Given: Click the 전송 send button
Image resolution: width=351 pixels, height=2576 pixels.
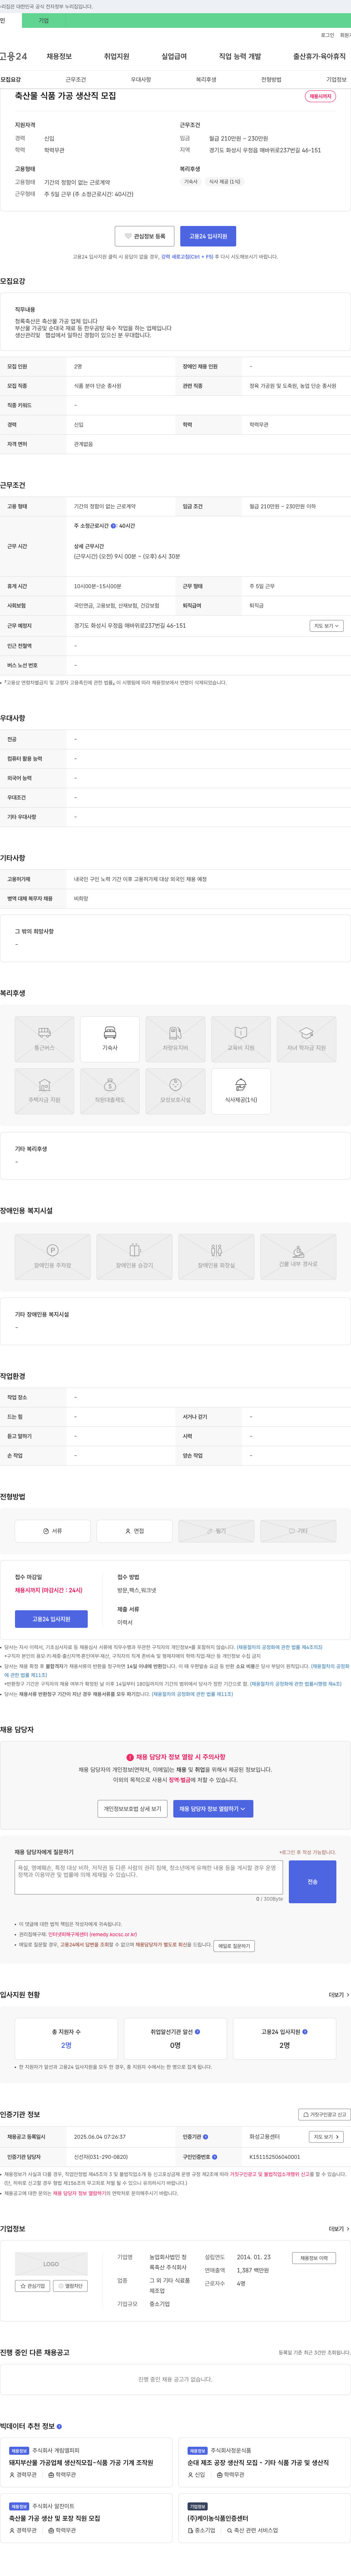Looking at the screenshot, I should click(312, 1882).
